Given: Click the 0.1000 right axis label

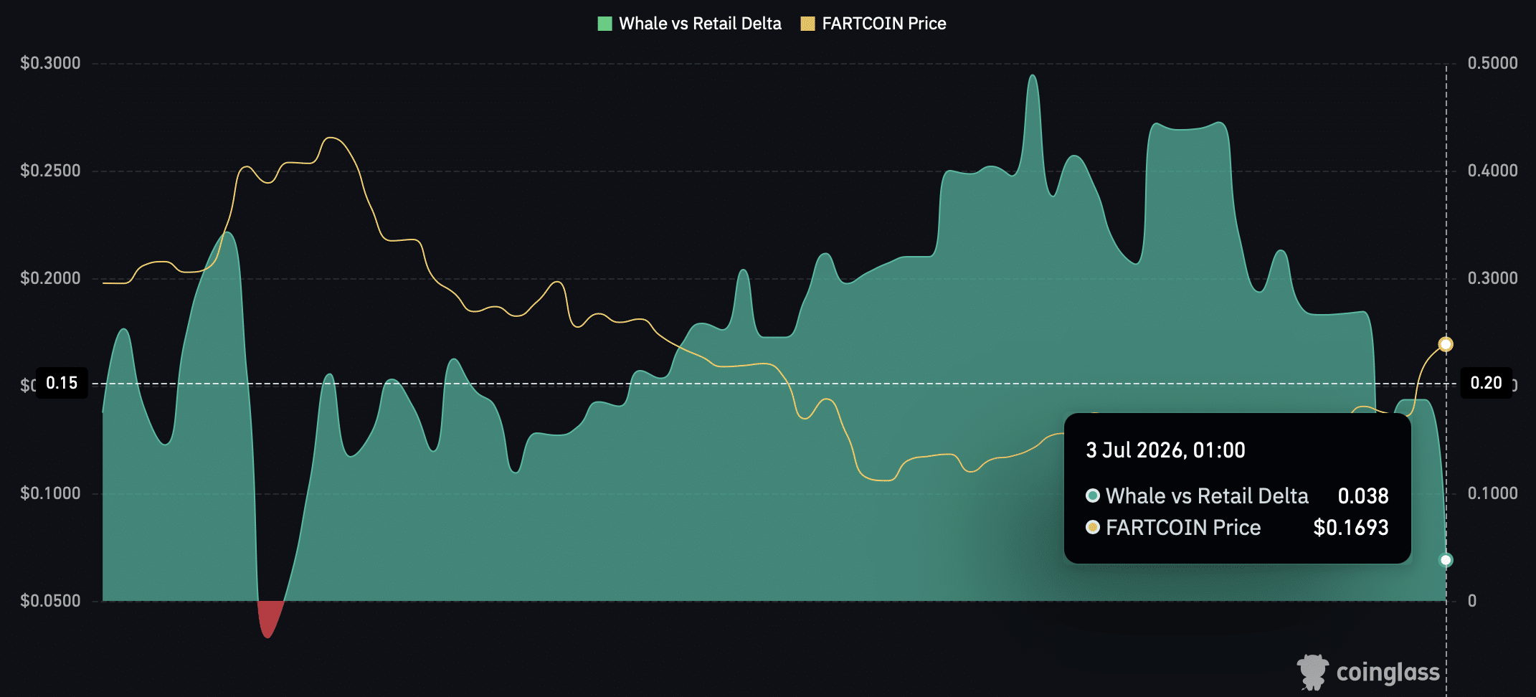Looking at the screenshot, I should (1492, 493).
